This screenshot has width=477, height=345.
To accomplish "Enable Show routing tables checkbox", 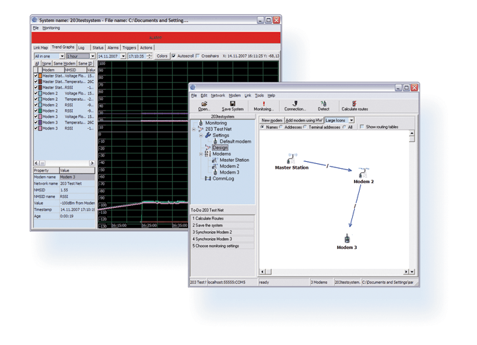I will [362, 127].
